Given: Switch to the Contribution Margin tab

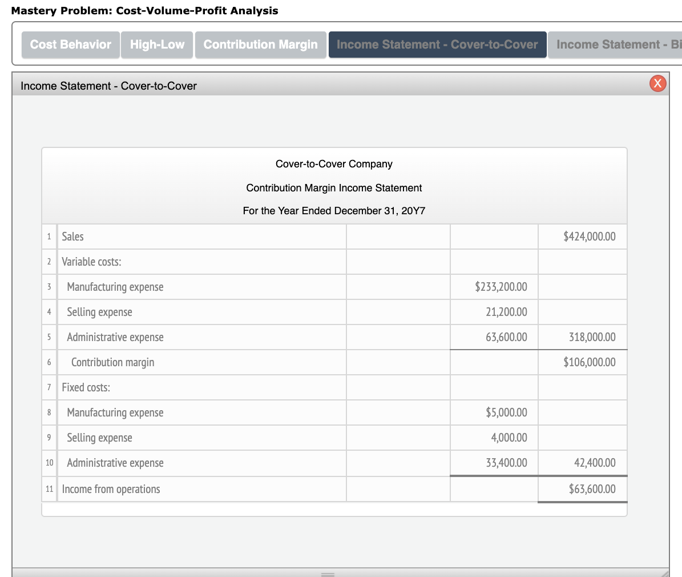Looking at the screenshot, I should point(260,45).
